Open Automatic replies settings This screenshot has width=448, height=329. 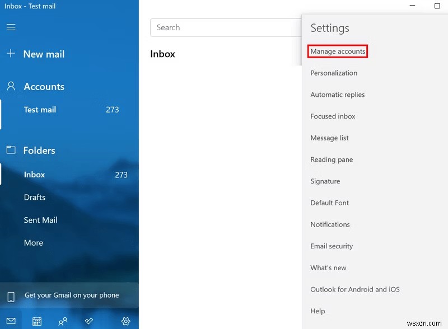337,95
